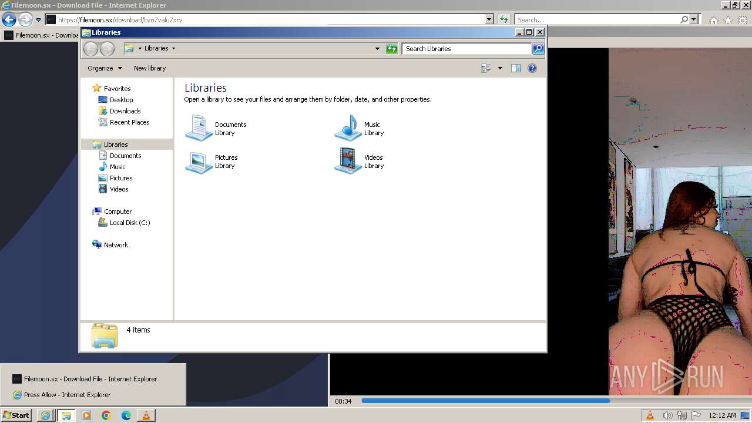This screenshot has width=752, height=423.
Task: Select Network in navigation pane
Action: click(116, 245)
